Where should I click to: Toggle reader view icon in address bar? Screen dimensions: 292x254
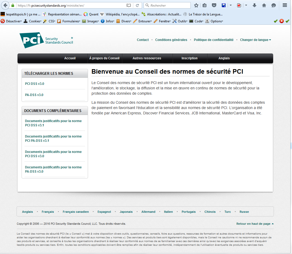129,5
